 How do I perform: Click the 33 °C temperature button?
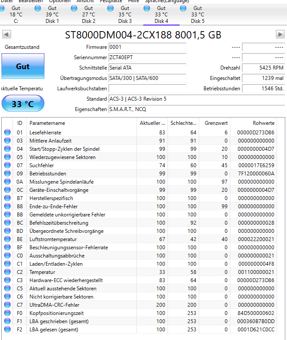(x=23, y=103)
